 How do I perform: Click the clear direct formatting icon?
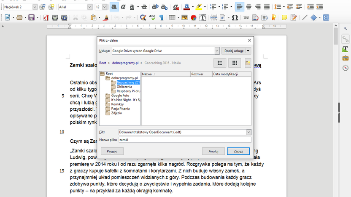(176, 7)
